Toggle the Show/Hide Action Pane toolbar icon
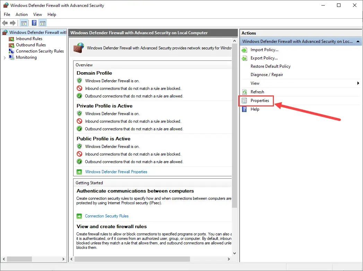Image resolution: width=363 pixels, height=271 pixels. click(x=43, y=23)
